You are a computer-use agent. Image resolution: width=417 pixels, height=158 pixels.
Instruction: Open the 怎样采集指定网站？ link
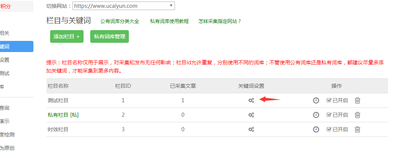click(220, 21)
